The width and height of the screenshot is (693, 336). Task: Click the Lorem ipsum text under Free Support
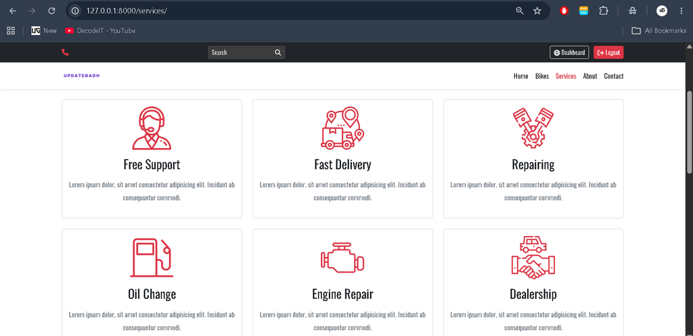click(x=152, y=191)
